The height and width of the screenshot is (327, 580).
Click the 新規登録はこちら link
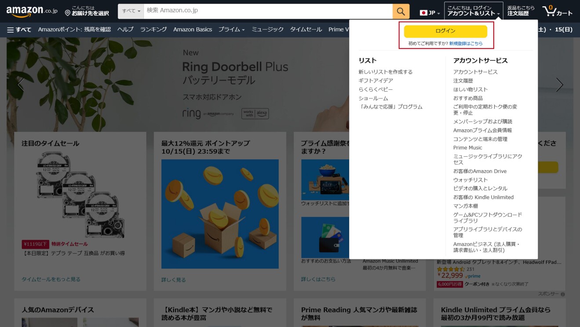tap(466, 44)
